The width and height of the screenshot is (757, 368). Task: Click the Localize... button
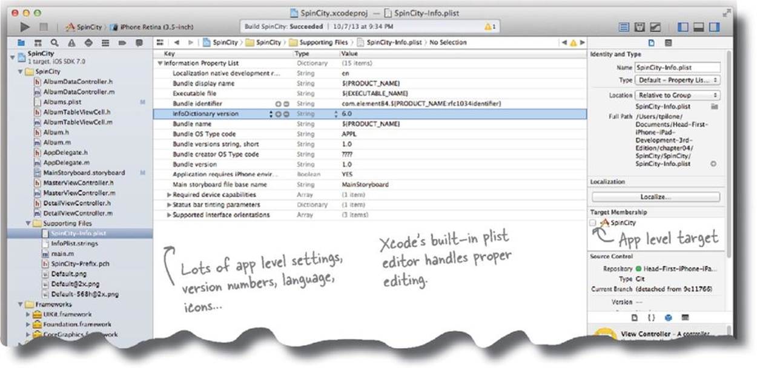coord(656,197)
